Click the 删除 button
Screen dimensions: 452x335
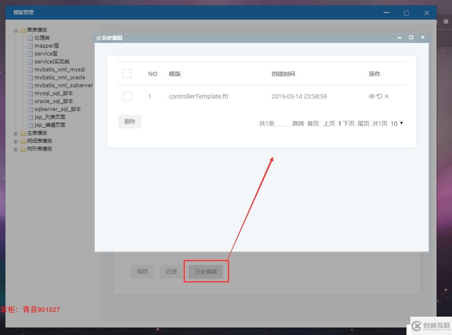[130, 121]
